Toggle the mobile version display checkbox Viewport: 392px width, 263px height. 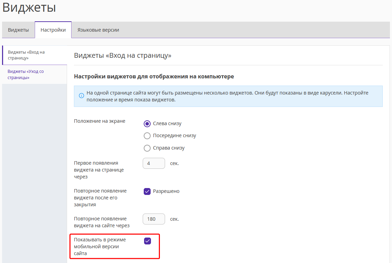point(148,241)
